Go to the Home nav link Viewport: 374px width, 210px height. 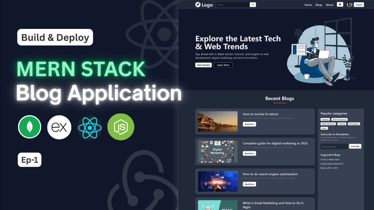pos(308,5)
